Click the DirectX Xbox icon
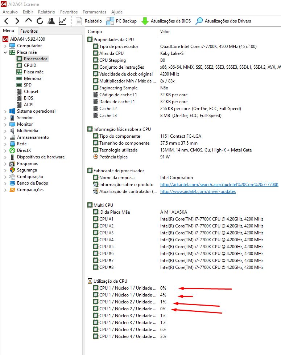The height and width of the screenshot is (355, 281). (x=12, y=150)
